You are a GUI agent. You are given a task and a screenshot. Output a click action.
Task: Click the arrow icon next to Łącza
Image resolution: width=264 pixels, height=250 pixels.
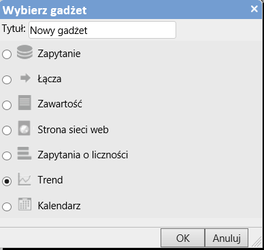(25, 78)
